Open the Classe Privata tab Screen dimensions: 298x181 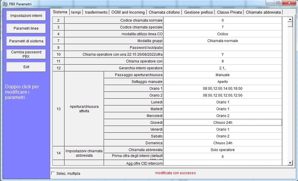[x=229, y=12]
